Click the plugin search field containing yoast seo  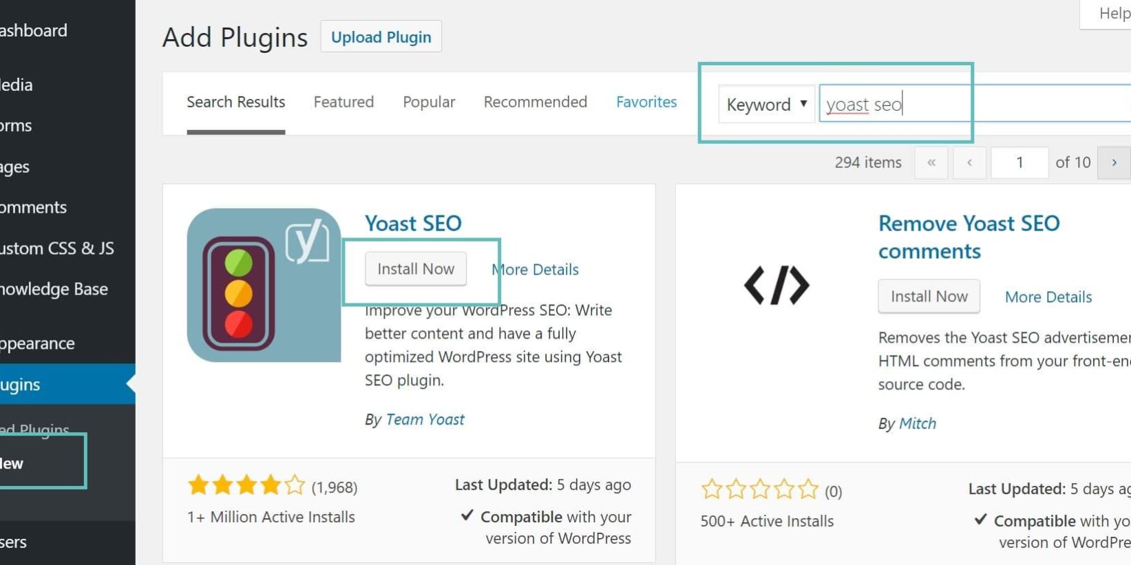click(x=975, y=104)
